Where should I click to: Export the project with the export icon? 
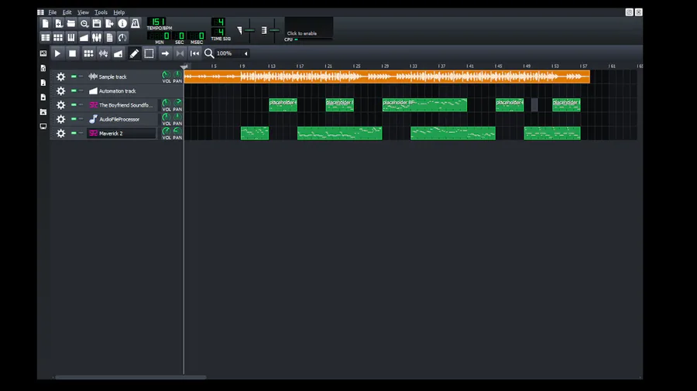tap(109, 23)
